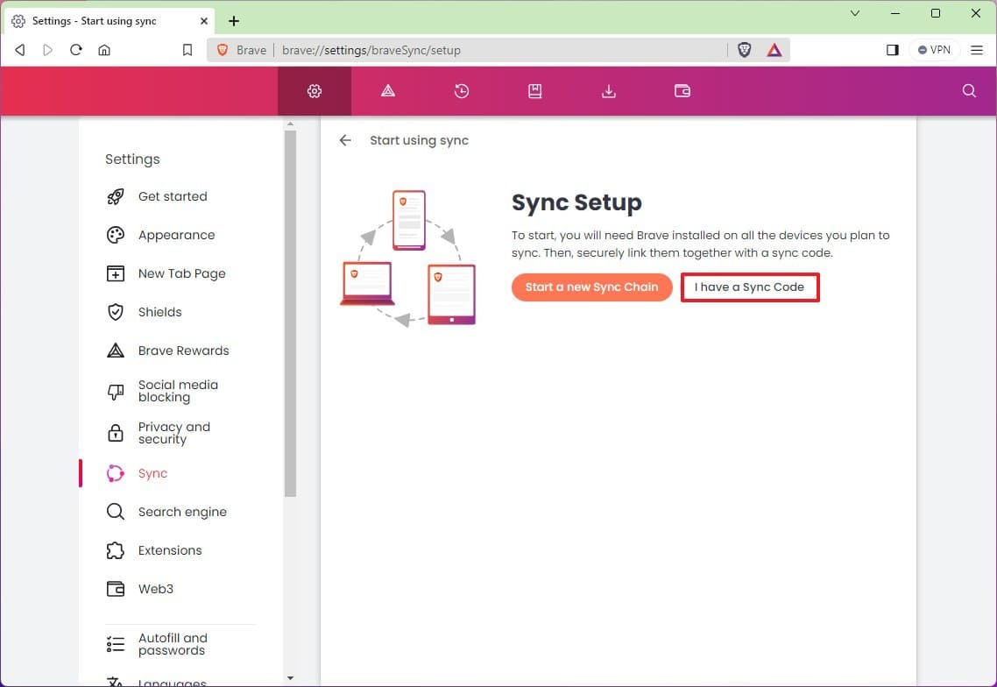Viewport: 997px width, 687px height.
Task: Open the Brave hamburger menu
Action: pyautogui.click(x=977, y=50)
